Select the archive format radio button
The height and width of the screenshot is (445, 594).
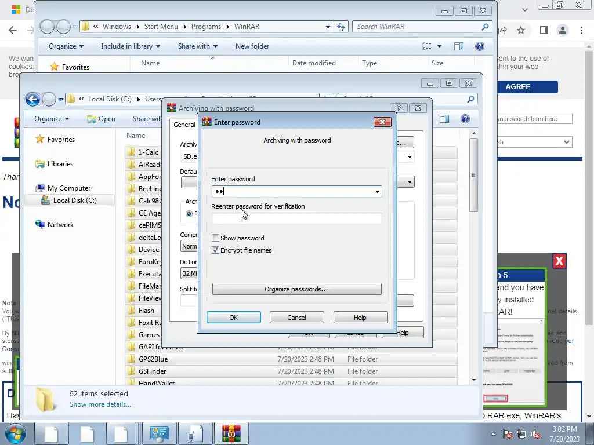click(189, 214)
